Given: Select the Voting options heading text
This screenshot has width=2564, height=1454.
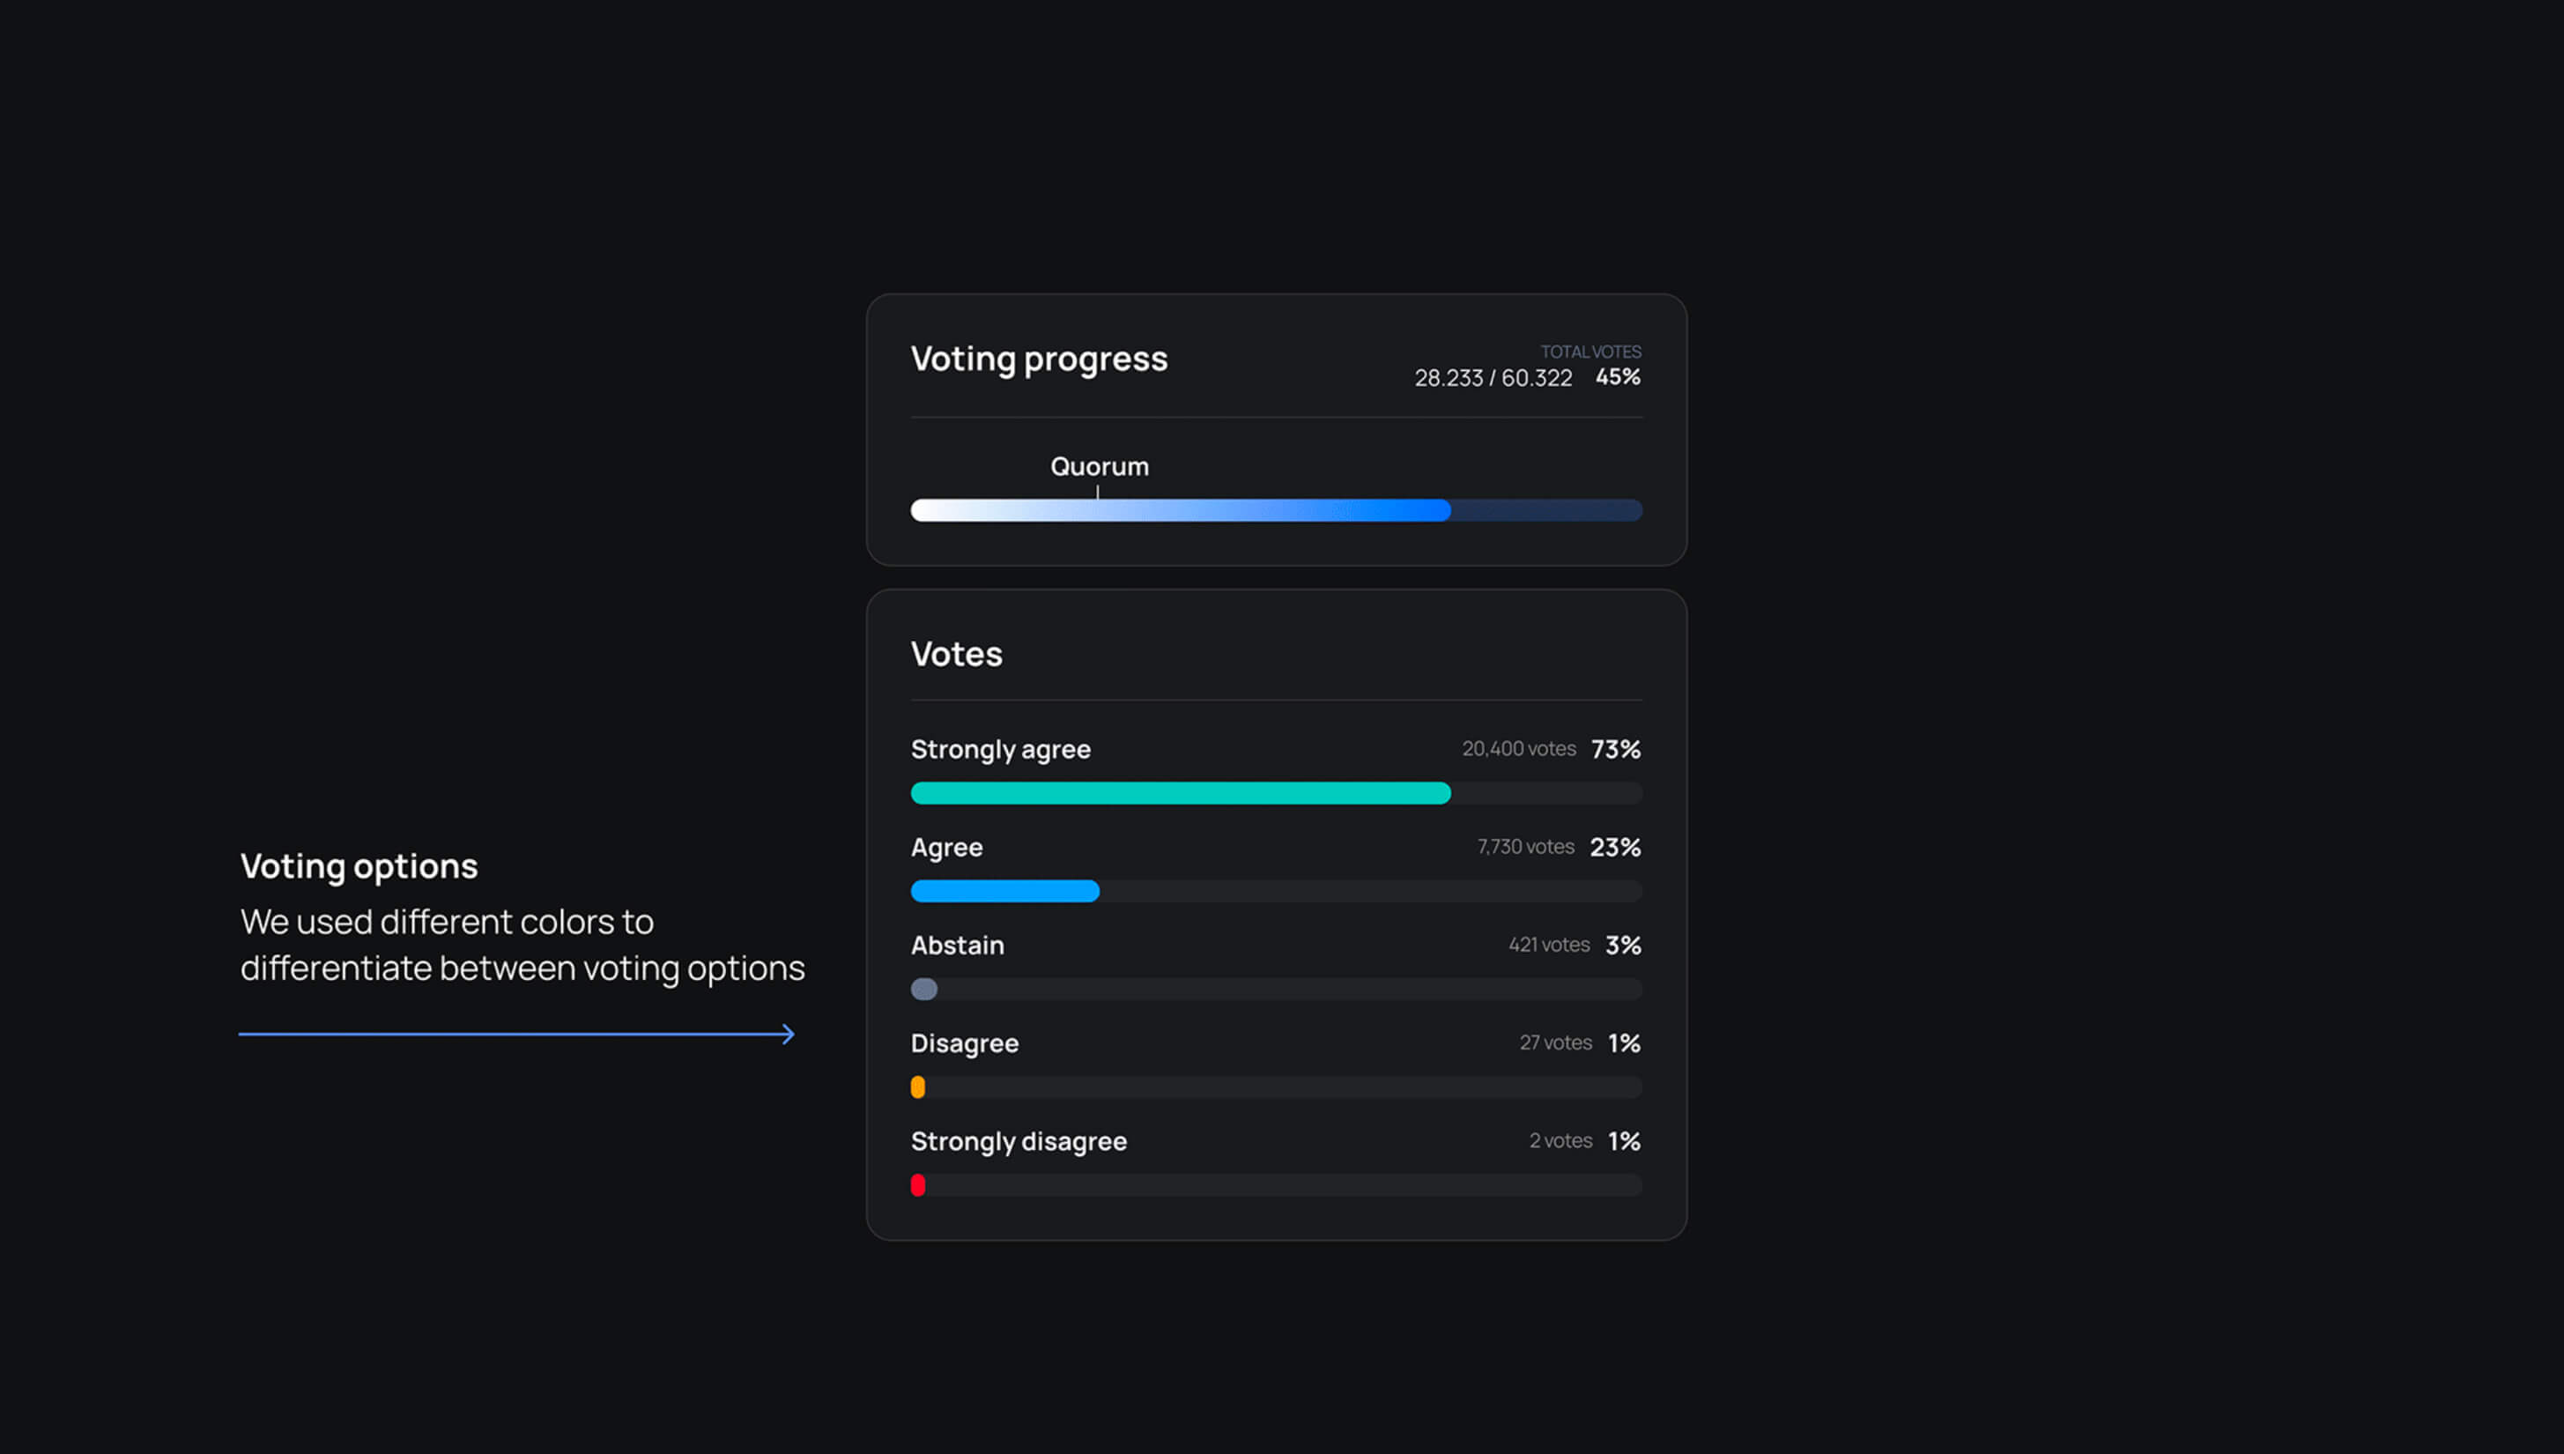Looking at the screenshot, I should click(359, 864).
